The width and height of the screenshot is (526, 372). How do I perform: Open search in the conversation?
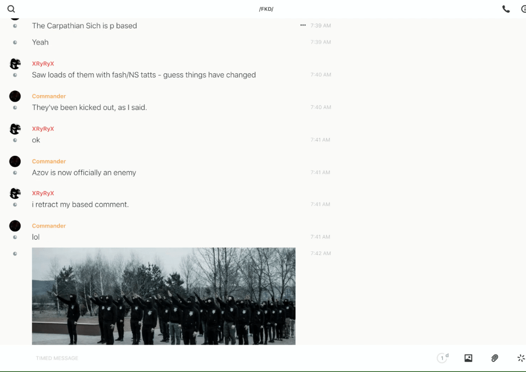(x=11, y=9)
